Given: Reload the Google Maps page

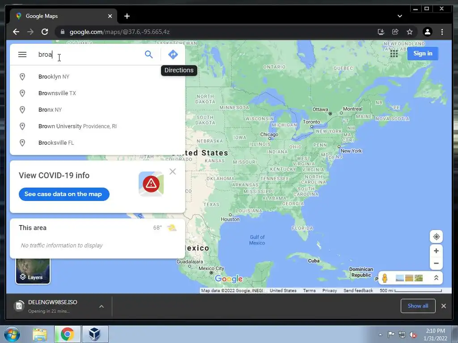Looking at the screenshot, I should tap(45, 32).
